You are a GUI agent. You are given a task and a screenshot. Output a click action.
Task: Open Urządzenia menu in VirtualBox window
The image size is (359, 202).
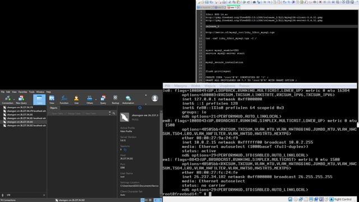[227, 86]
